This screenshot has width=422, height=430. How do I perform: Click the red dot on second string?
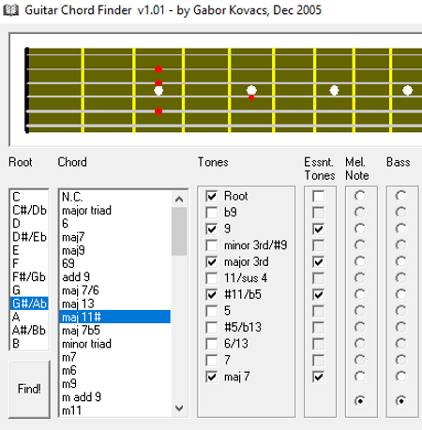[158, 69]
